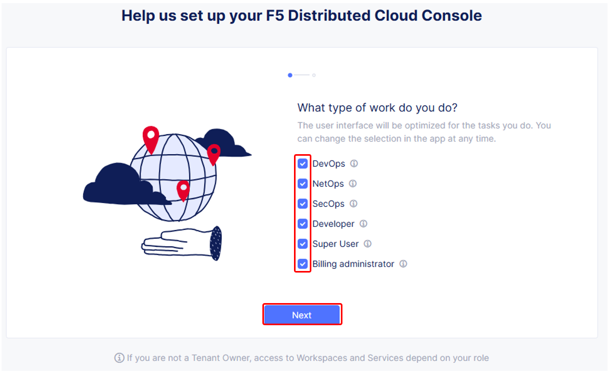
Task: Toggle the NetOps checkbox
Action: pyautogui.click(x=303, y=184)
